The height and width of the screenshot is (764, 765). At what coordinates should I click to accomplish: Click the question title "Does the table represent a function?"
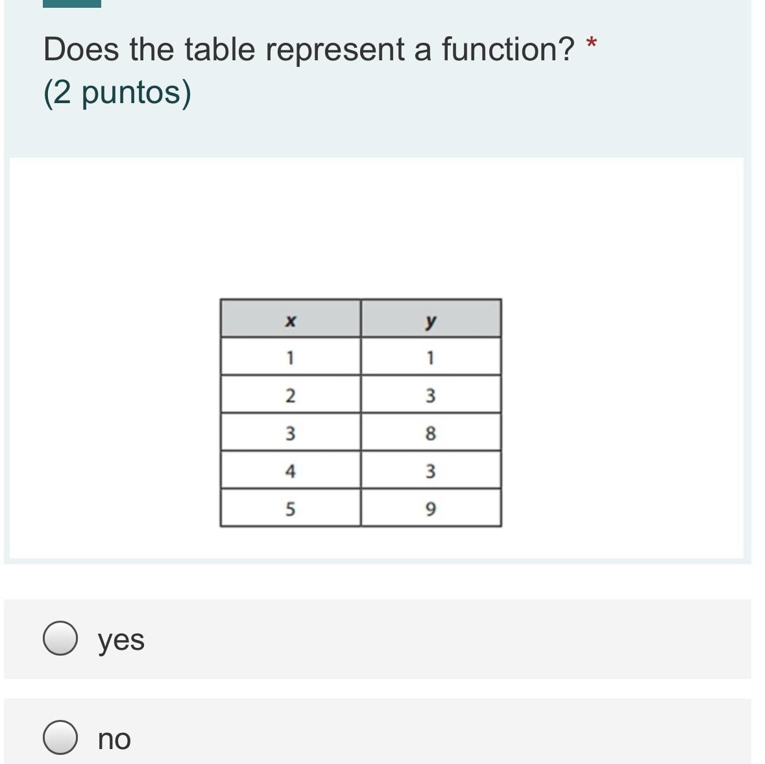click(309, 49)
